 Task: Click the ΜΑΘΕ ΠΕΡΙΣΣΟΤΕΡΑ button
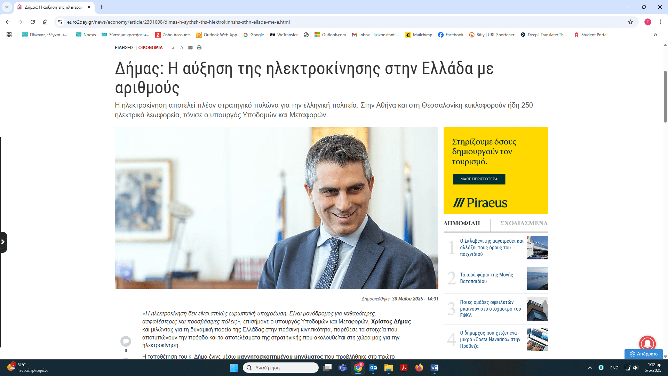click(479, 179)
